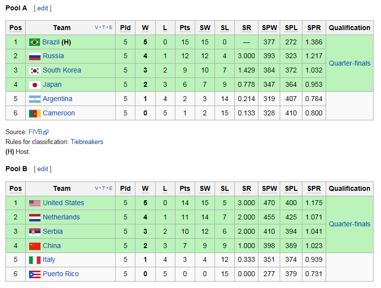Click the Puerto Rico flag icon
The image size is (381, 288).
(35, 274)
